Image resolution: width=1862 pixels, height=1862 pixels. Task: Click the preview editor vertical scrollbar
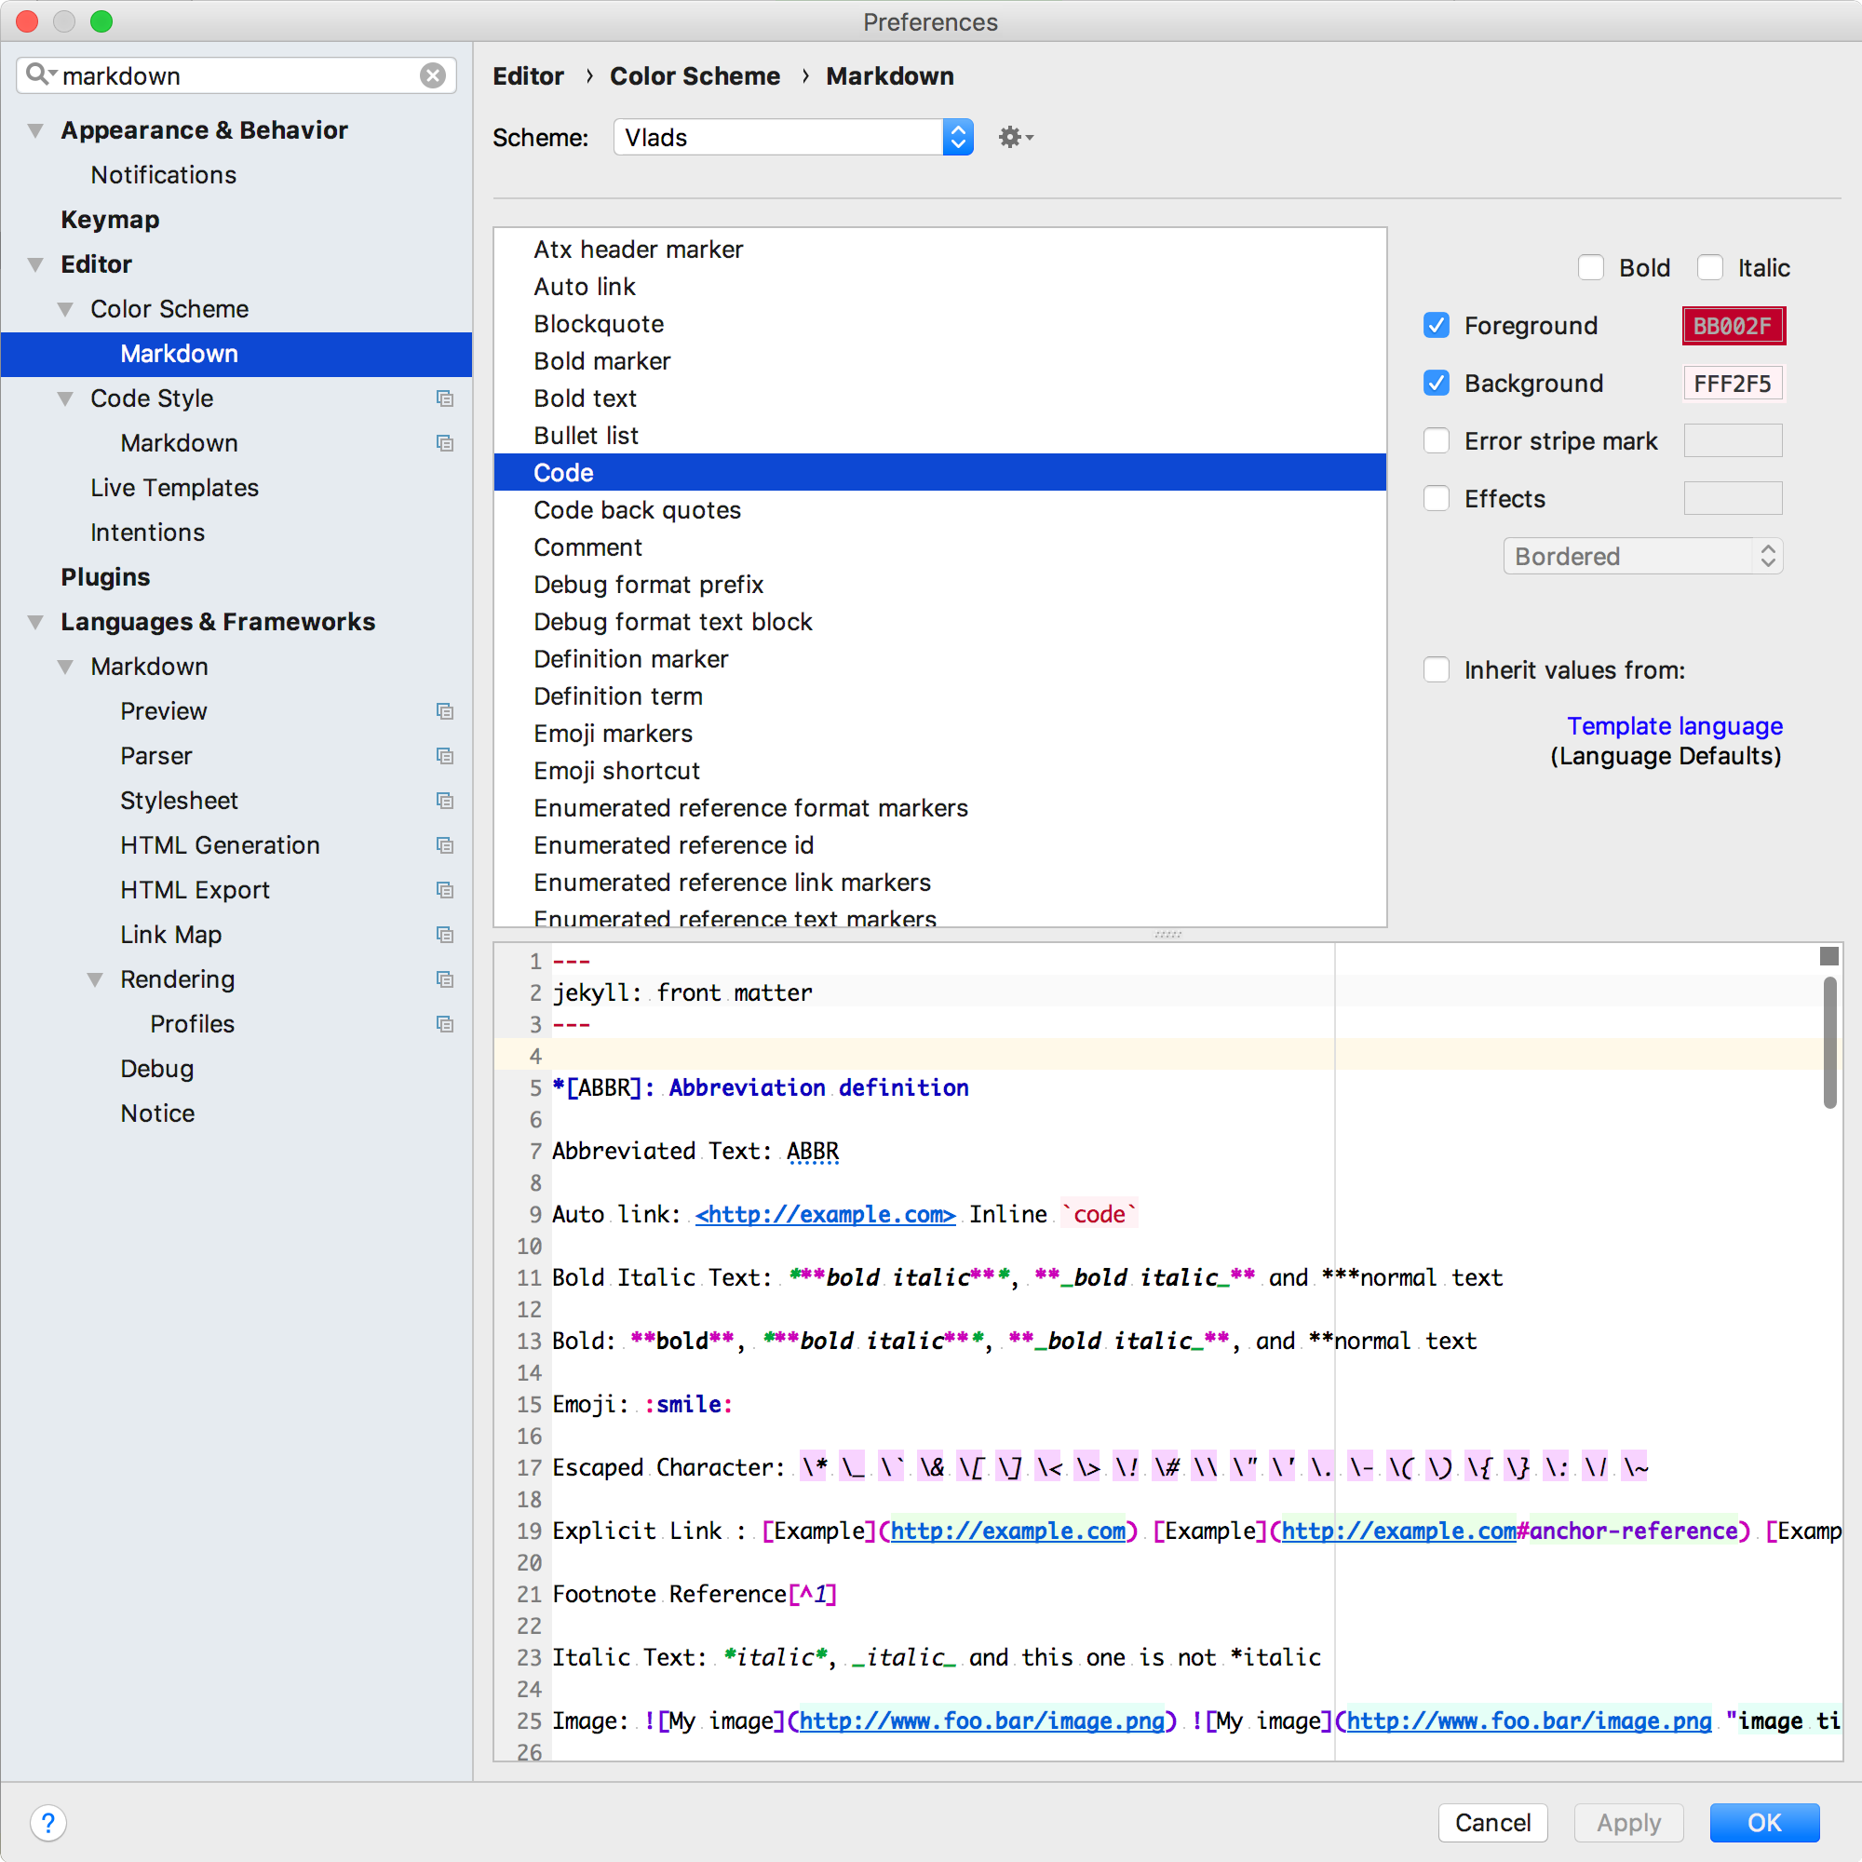[x=1828, y=1043]
